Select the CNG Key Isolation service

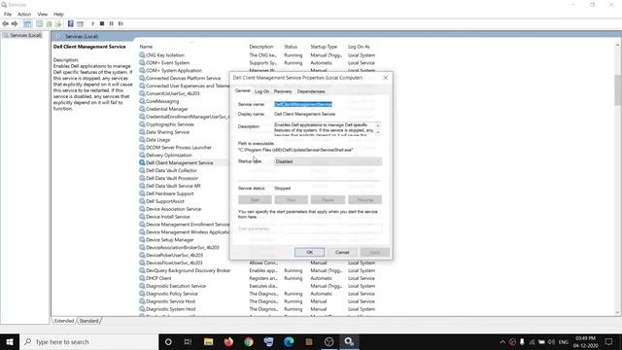coord(165,55)
